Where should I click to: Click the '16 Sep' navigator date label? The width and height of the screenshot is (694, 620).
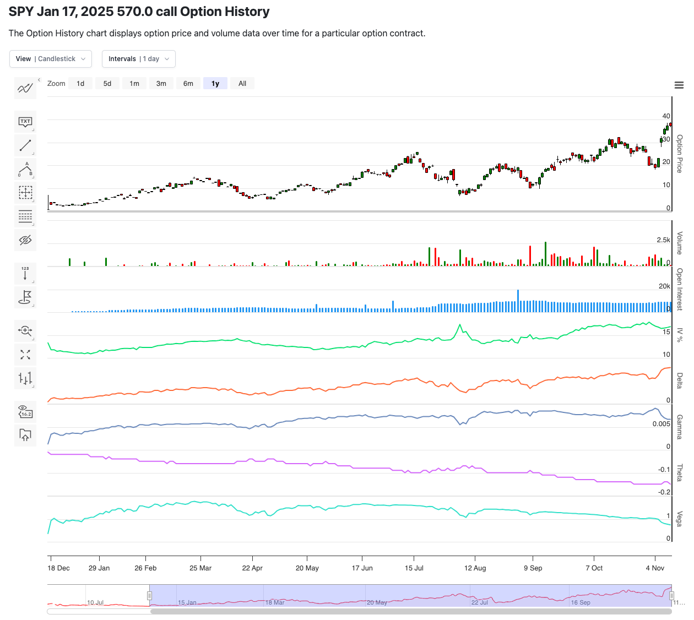coord(581,602)
